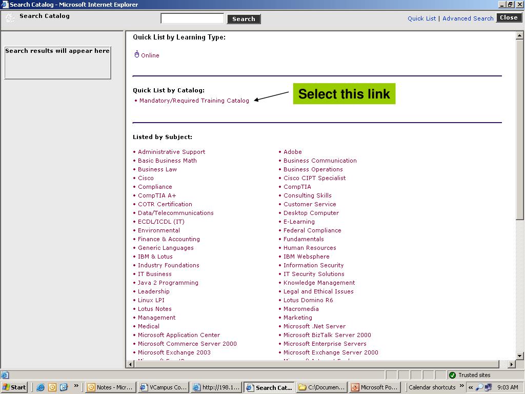Click horizontal scrollbar left arrow
525x394 pixels.
(x=131, y=364)
